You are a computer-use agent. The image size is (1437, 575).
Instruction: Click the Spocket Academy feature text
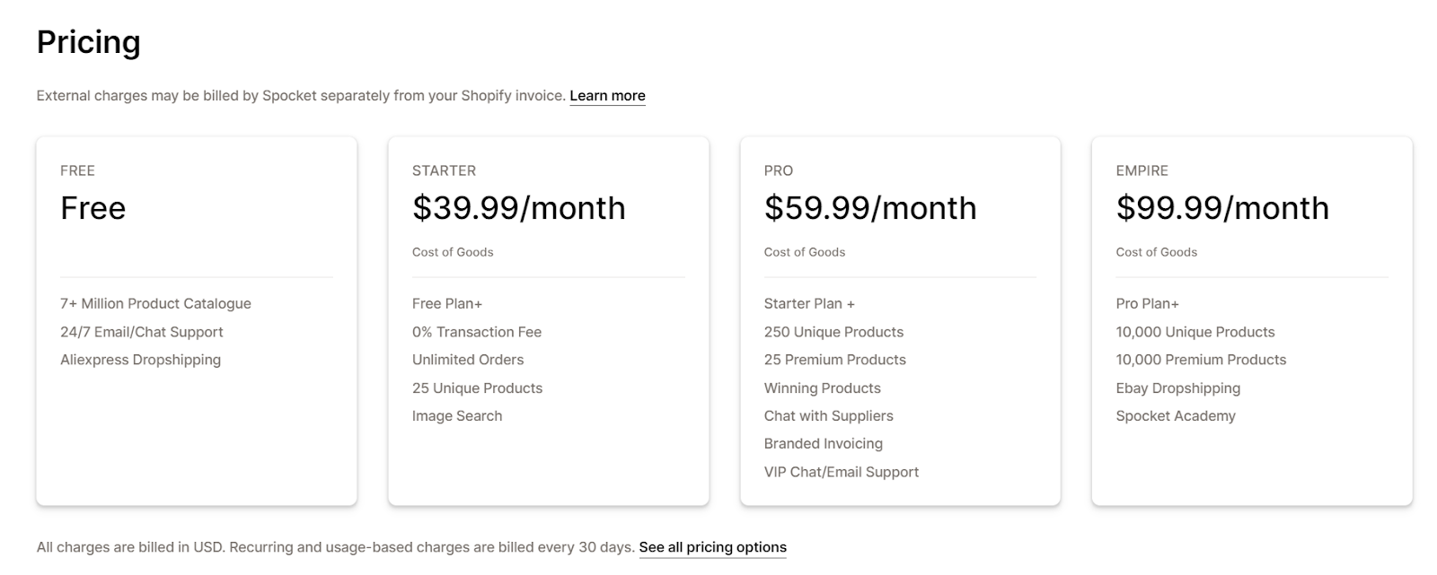1175,416
